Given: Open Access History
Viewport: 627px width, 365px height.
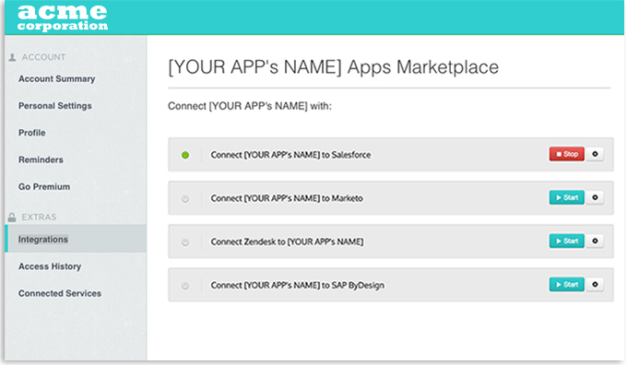Looking at the screenshot, I should [50, 266].
